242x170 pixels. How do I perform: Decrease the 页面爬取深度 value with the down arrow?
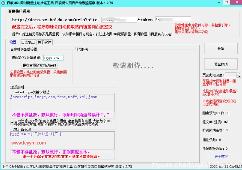[239, 76]
